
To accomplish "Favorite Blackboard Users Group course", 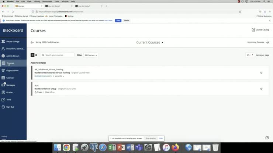I will (x=261, y=89).
